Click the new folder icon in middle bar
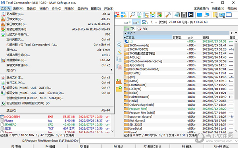The image size is (238, 148). tap(119, 89)
